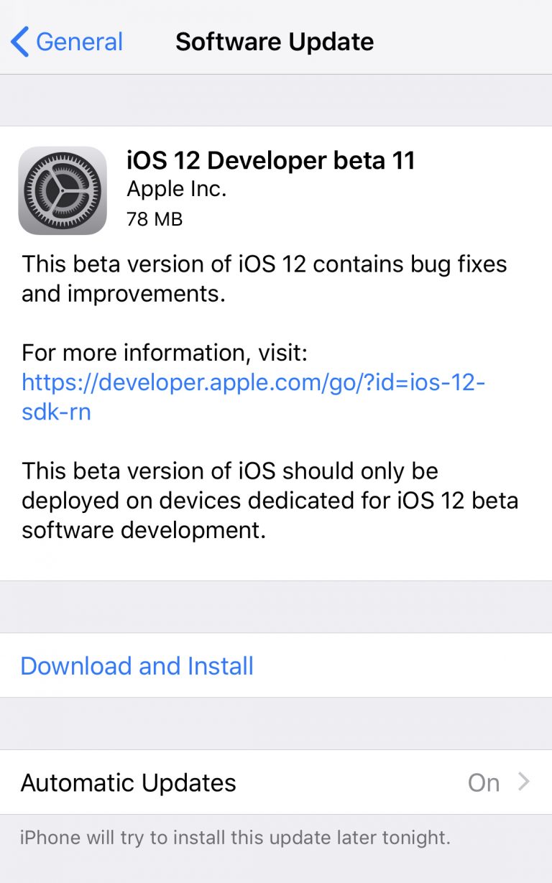552x883 pixels.
Task: Tap the 'sdk-rn' continuation of the link
Action: coord(56,412)
